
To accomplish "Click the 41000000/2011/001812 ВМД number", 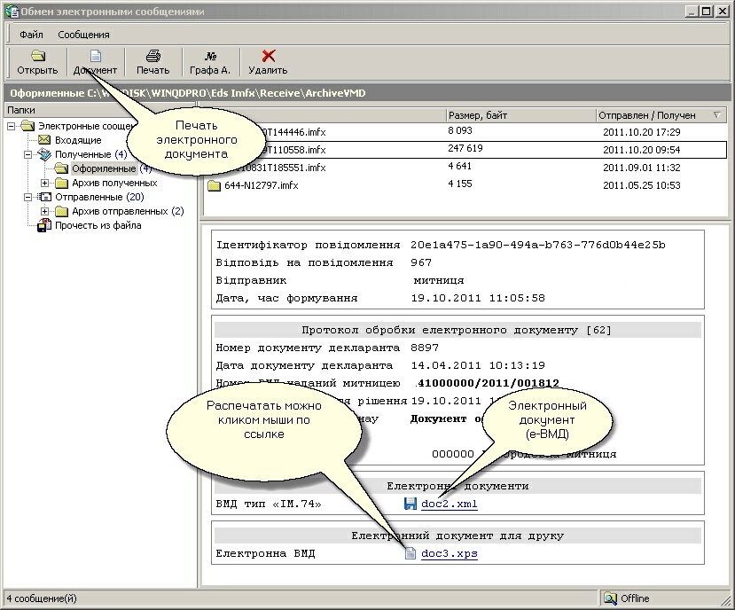I will (488, 383).
